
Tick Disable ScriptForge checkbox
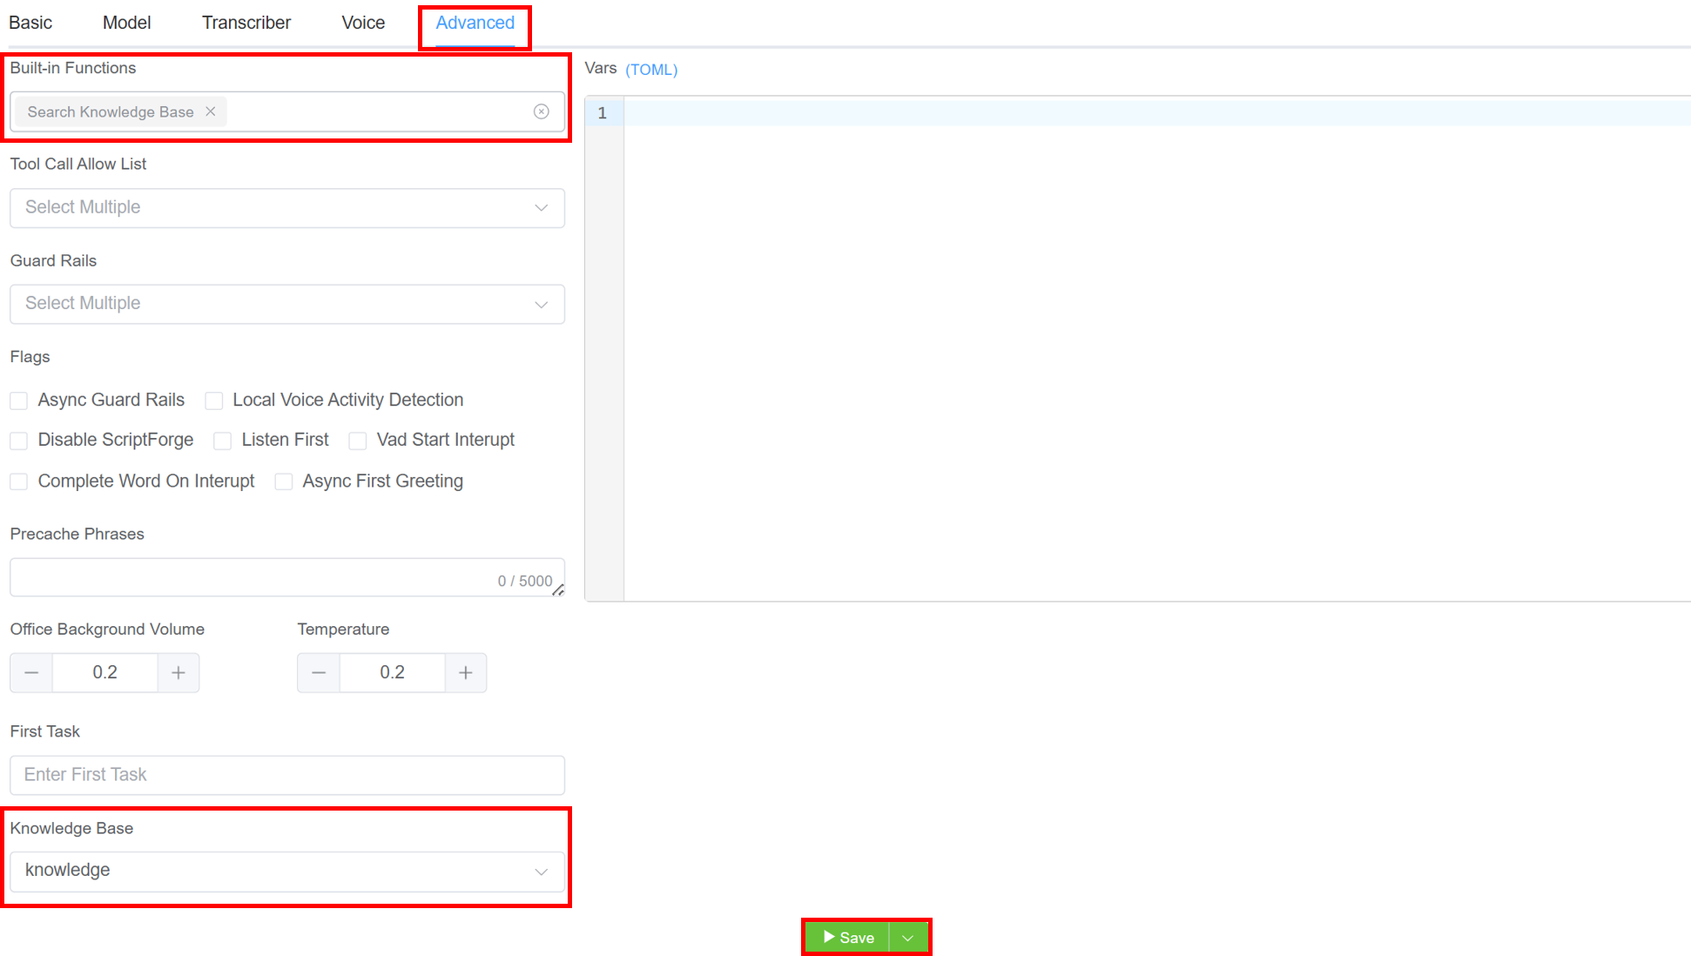[x=19, y=441]
